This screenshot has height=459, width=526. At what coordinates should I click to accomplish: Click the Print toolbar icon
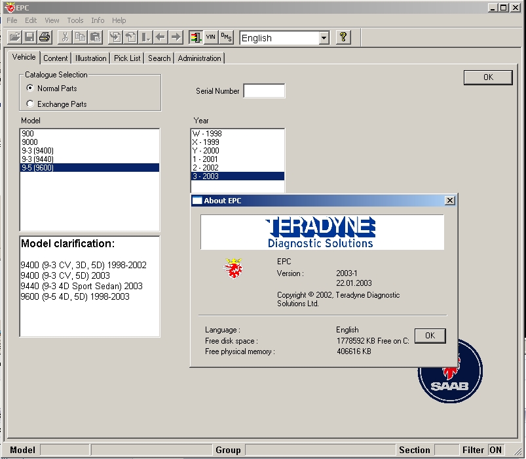[x=45, y=37]
